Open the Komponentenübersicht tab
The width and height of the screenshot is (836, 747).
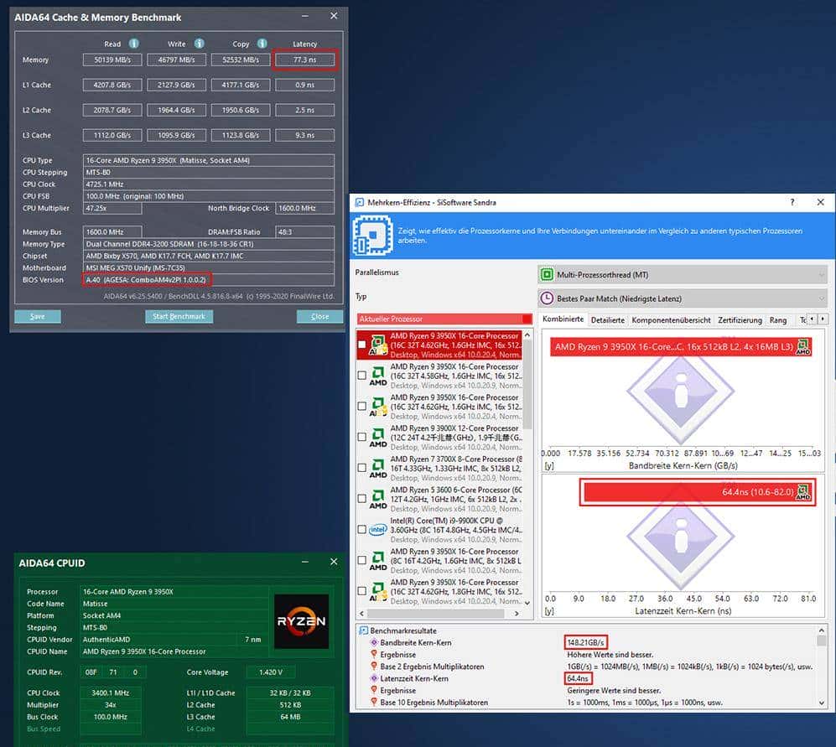pyautogui.click(x=671, y=319)
